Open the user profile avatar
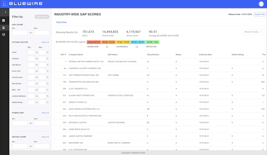Image resolution: width=267 pixels, height=155 pixels. click(261, 4)
